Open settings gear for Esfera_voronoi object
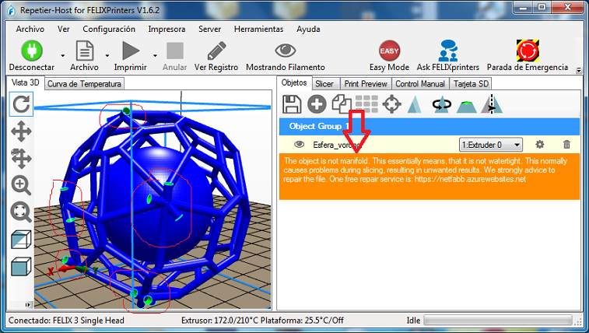 click(x=540, y=145)
